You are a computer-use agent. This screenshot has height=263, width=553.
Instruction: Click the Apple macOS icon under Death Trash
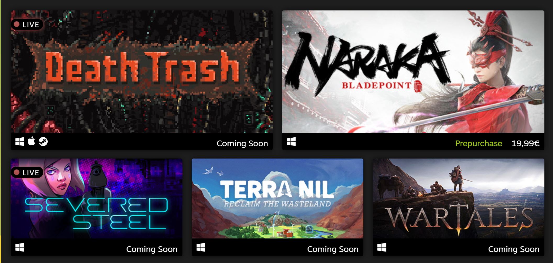click(x=31, y=141)
